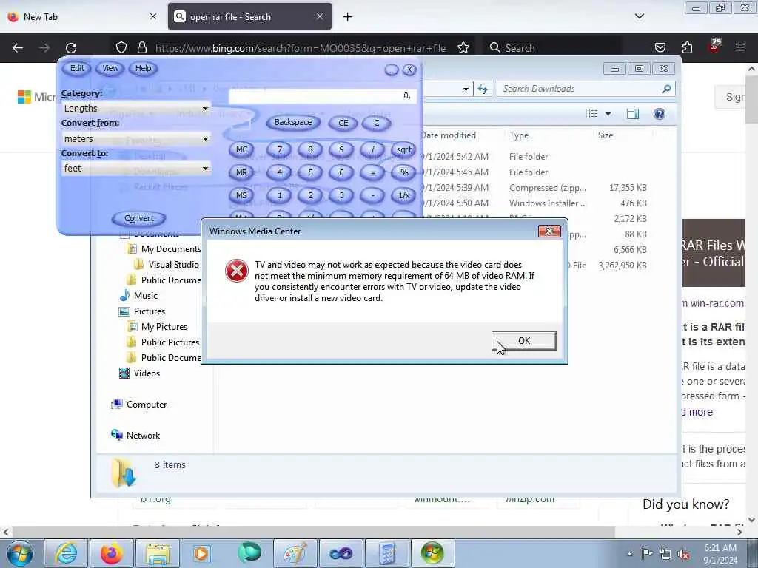Click calculator digit 1

[279, 195]
